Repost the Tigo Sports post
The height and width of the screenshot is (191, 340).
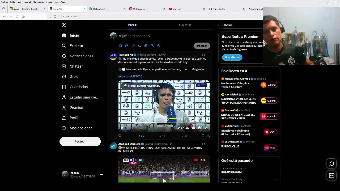[142, 136]
